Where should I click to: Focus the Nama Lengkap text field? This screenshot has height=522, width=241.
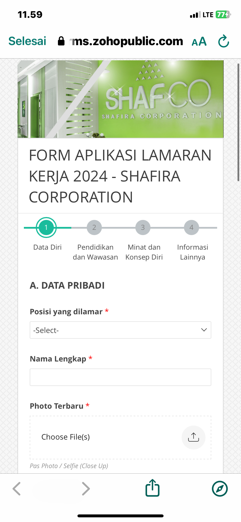[x=120, y=377]
